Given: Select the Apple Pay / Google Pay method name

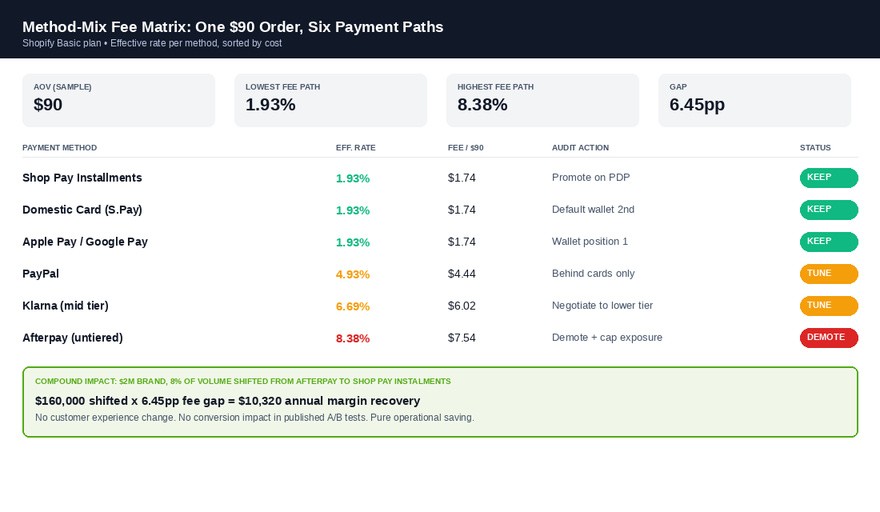Looking at the screenshot, I should tap(85, 242).
